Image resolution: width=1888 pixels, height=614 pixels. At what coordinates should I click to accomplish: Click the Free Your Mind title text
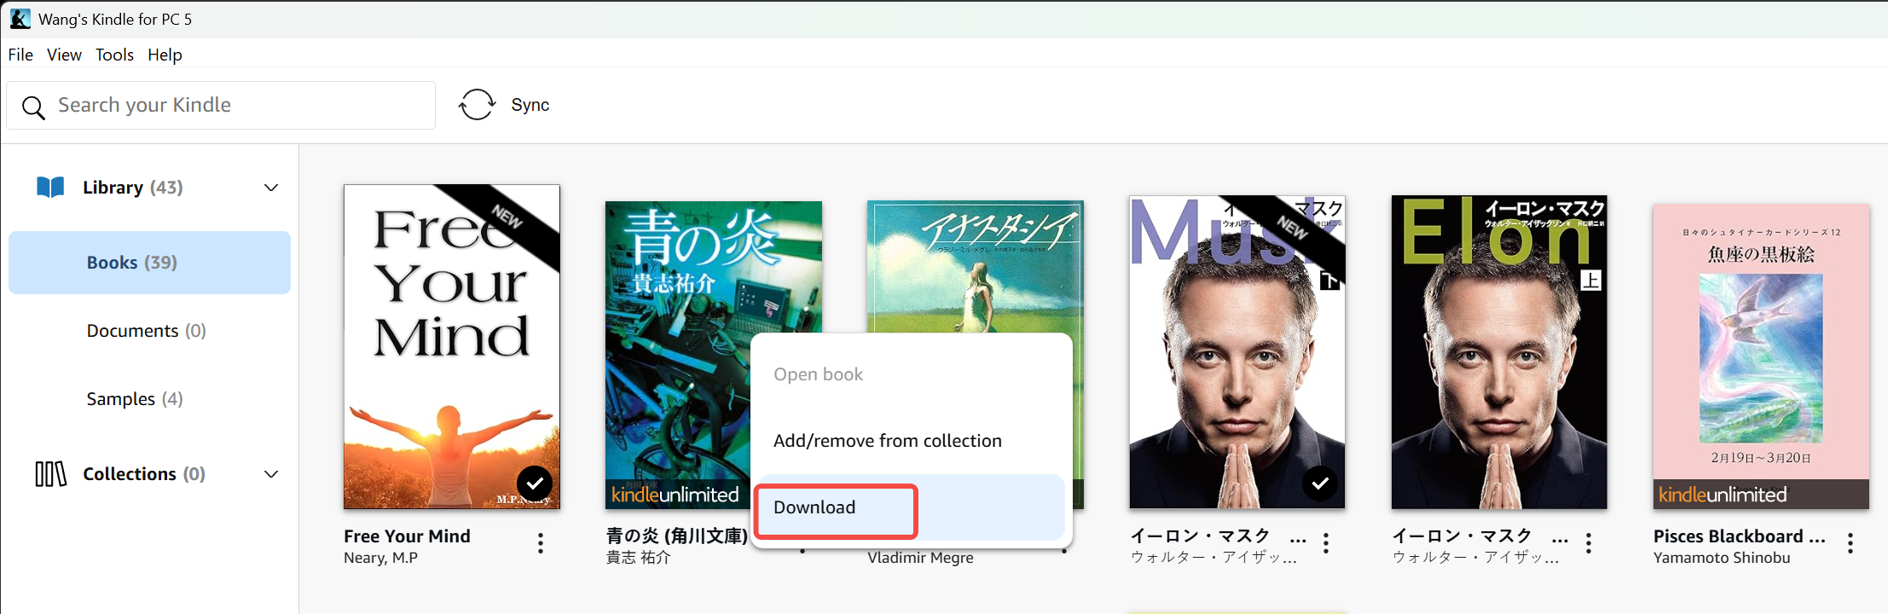pos(407,536)
